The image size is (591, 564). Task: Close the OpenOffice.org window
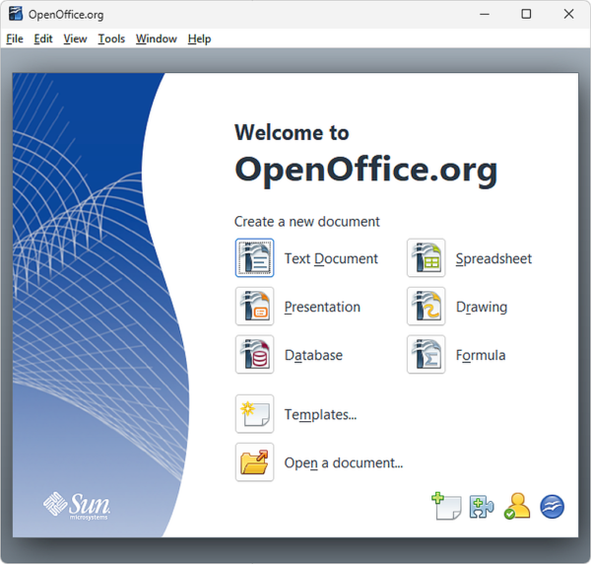point(568,15)
